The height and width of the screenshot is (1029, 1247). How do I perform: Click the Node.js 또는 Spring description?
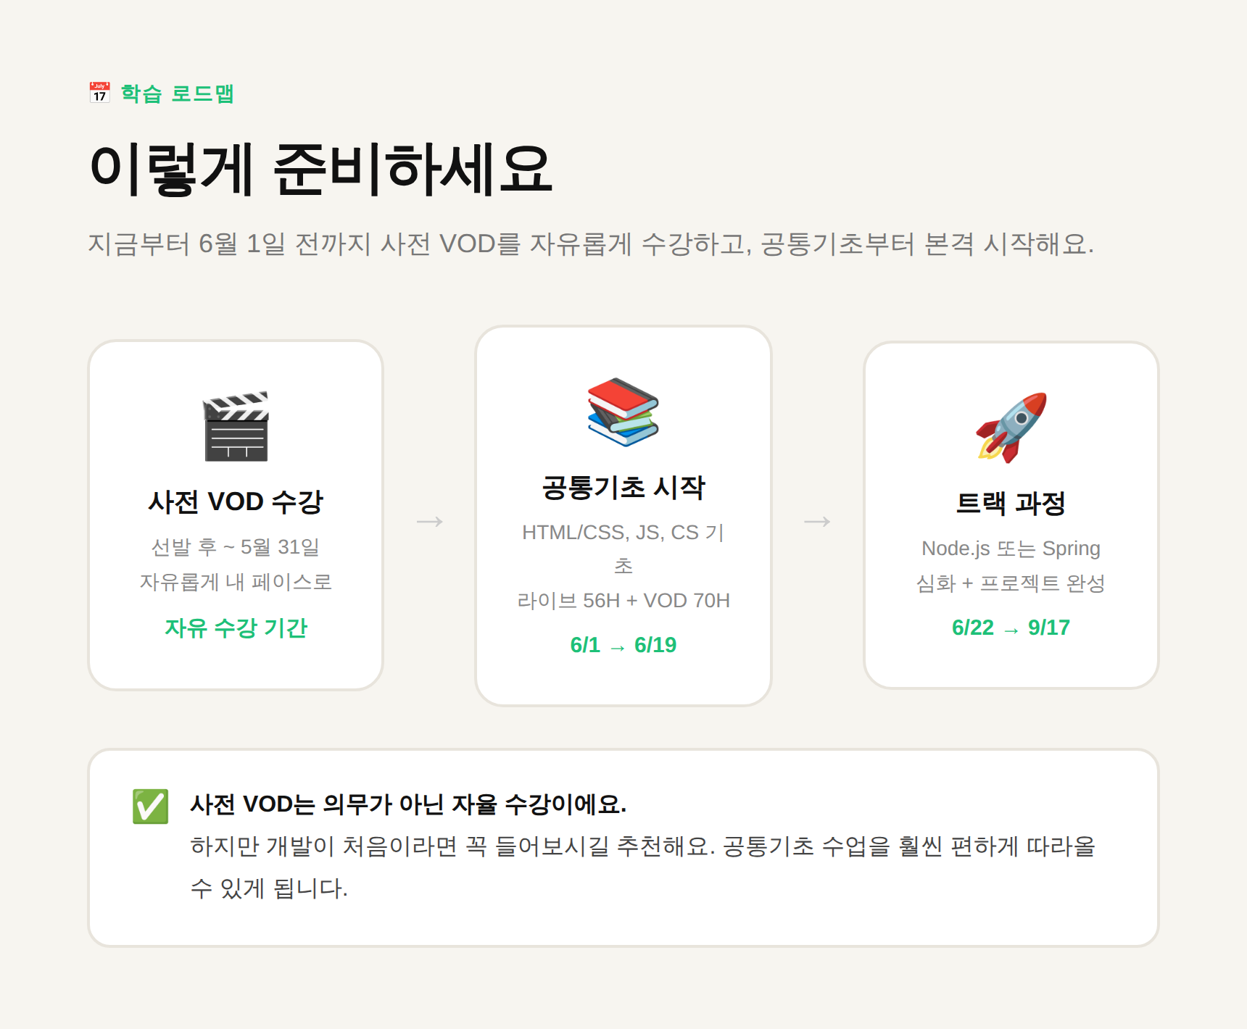coord(1011,549)
